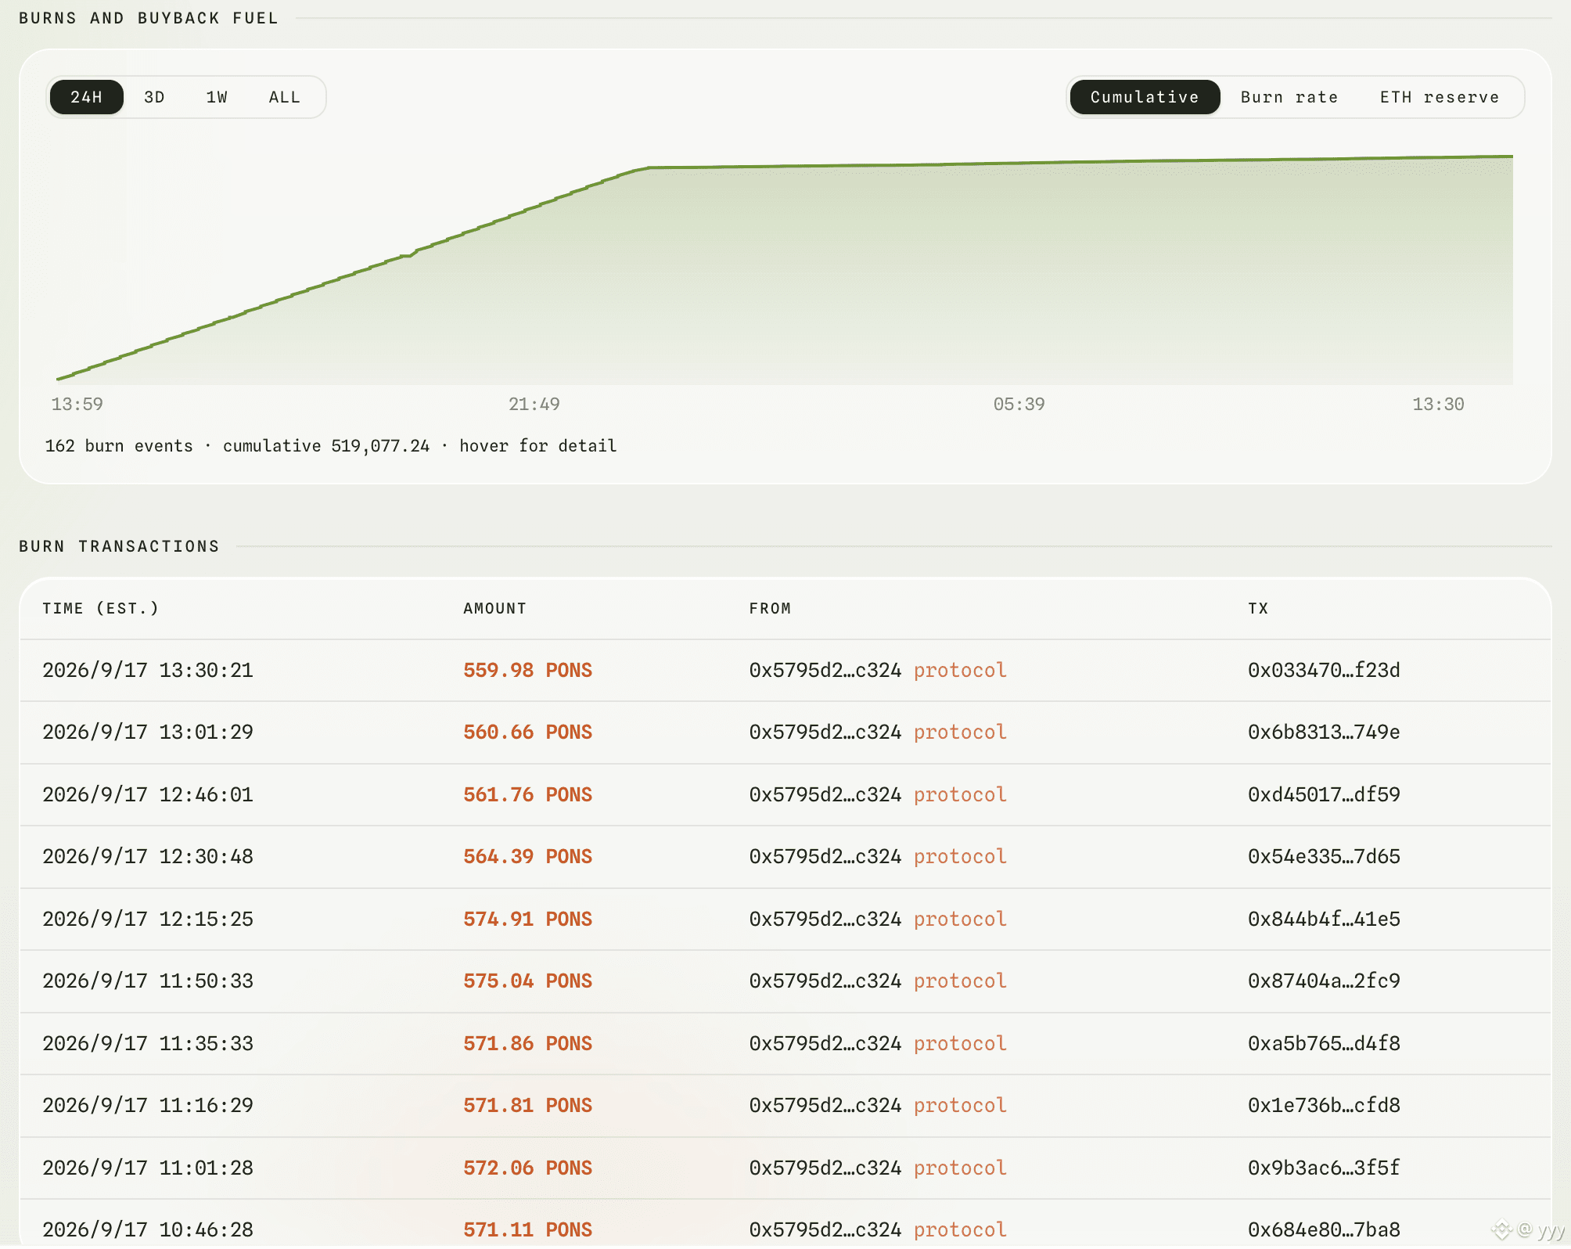Open transaction 0x54e335…7d65
This screenshot has width=1571, height=1249.
[1324, 856]
